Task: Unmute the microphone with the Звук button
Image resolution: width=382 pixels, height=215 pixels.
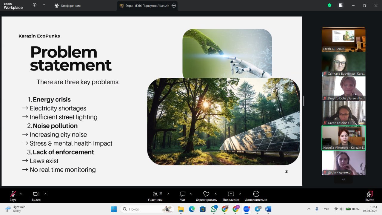Action: pos(13,194)
